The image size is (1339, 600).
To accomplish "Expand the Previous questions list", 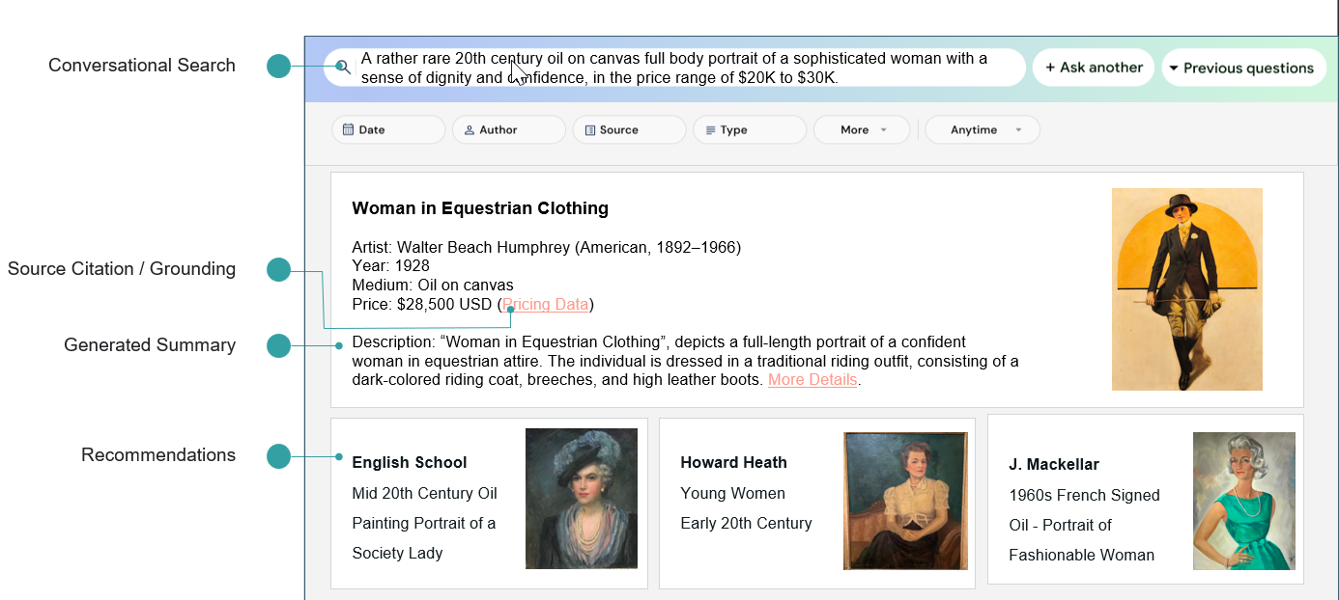I will (1244, 68).
